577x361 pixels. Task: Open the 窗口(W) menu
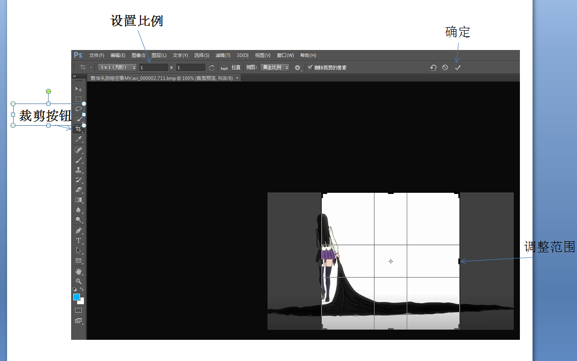(x=285, y=55)
